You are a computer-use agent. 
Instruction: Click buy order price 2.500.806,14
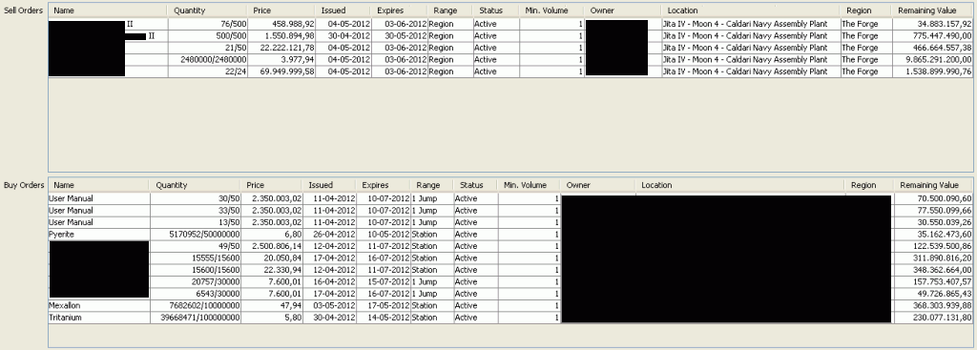pos(276,246)
